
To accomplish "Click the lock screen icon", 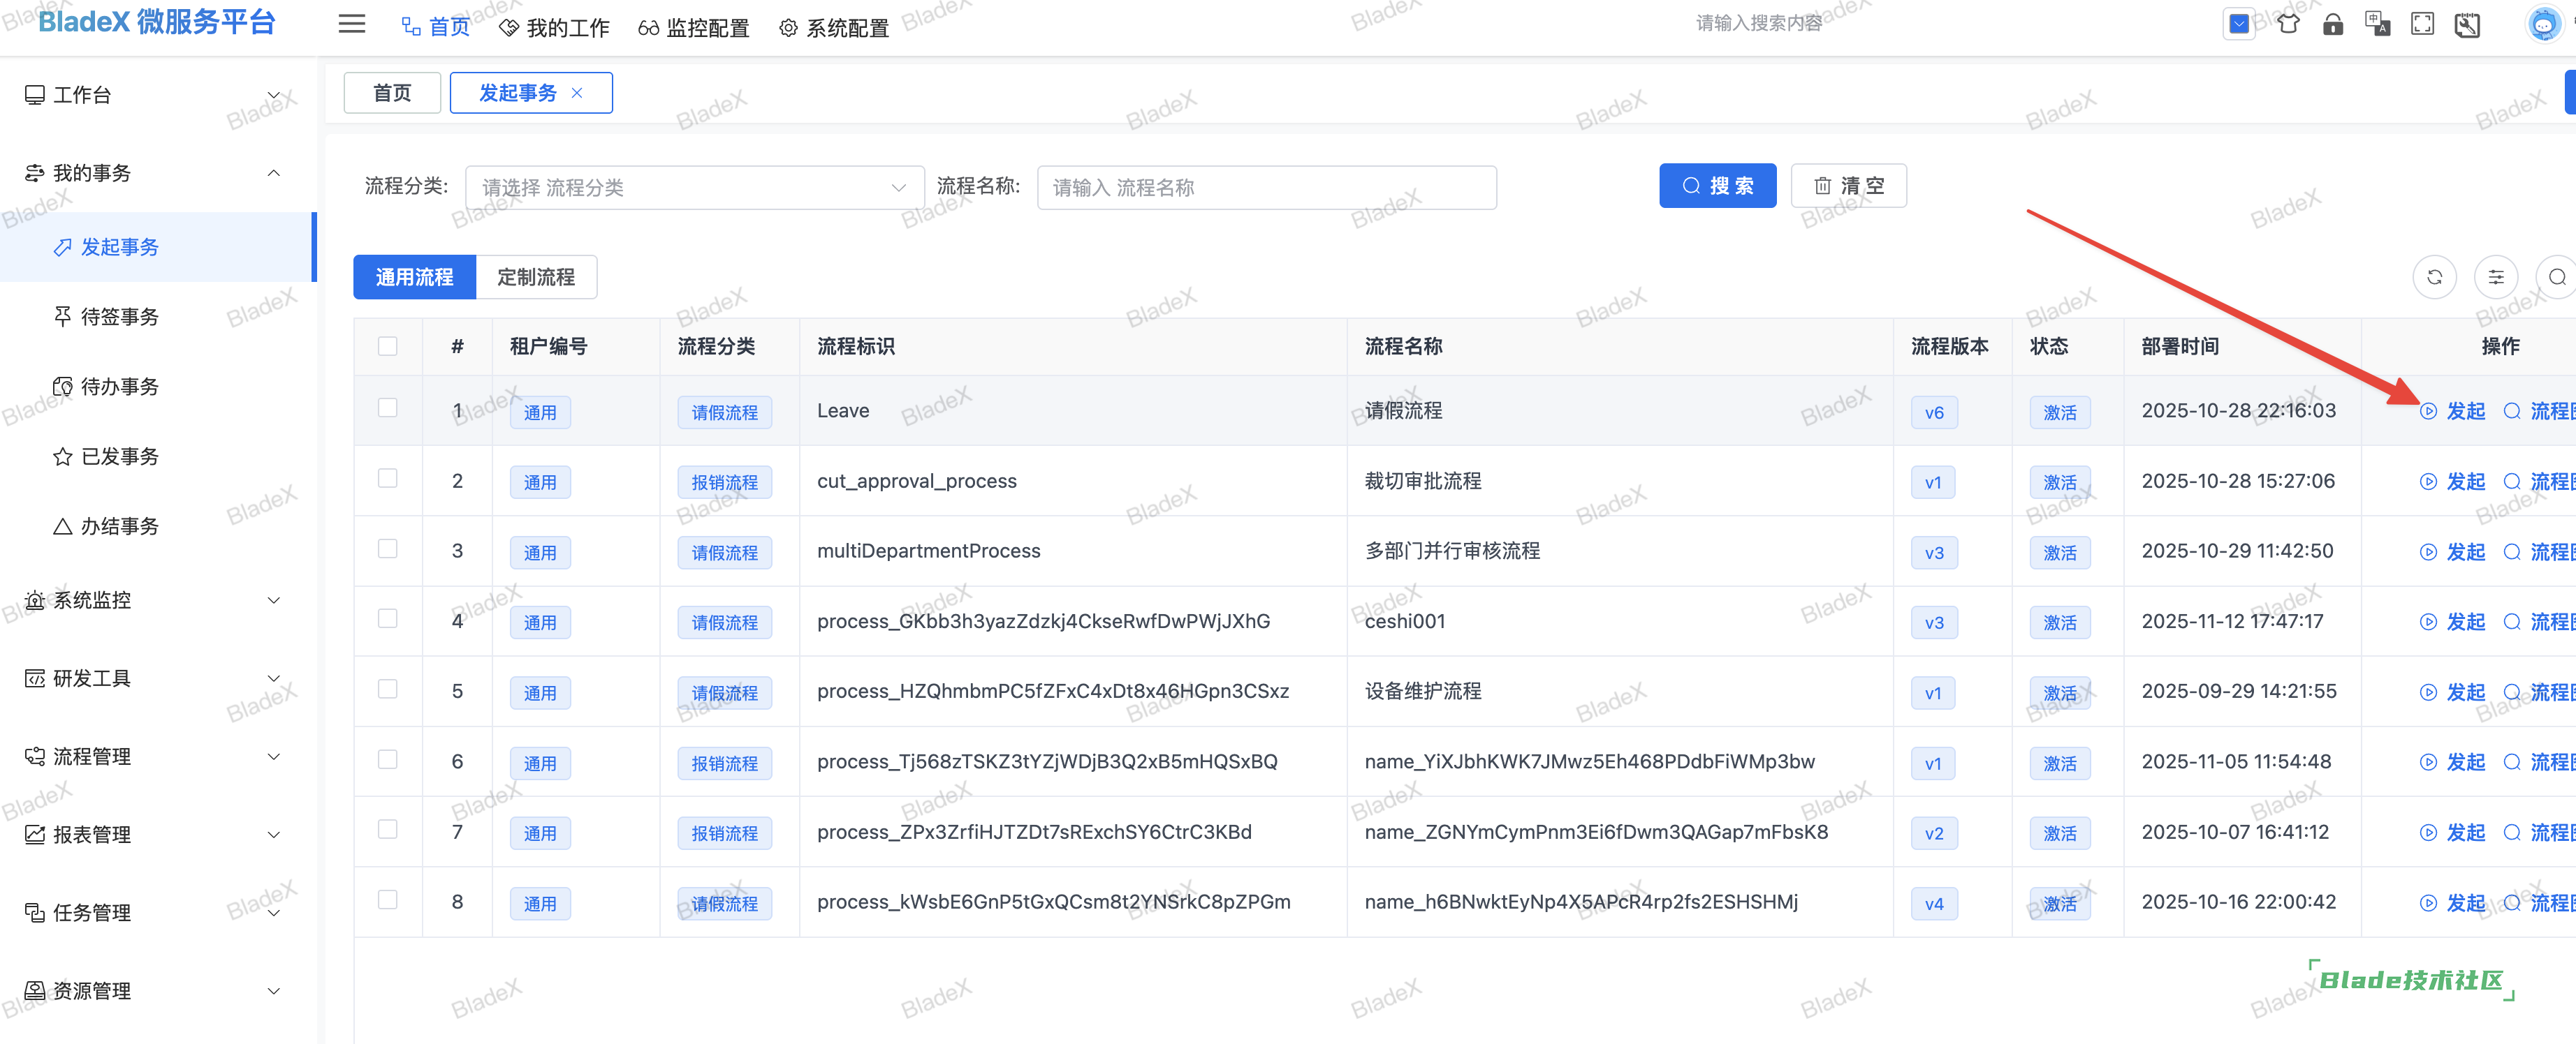I will [2332, 24].
